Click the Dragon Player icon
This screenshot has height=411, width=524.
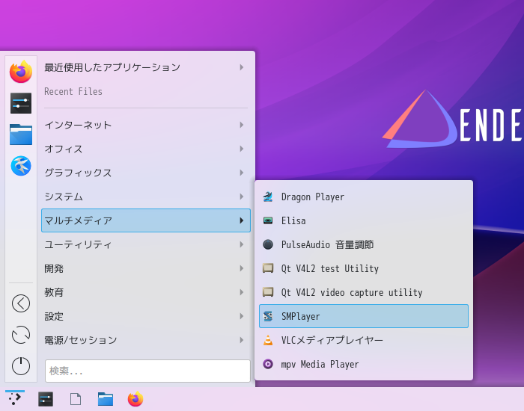pos(268,197)
